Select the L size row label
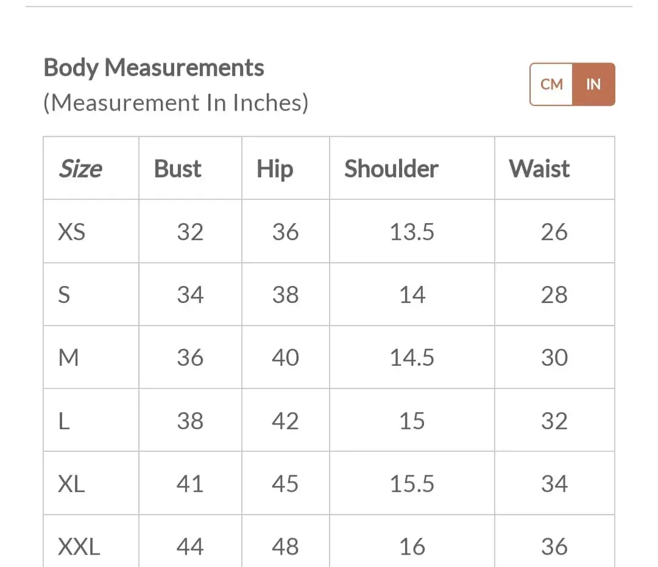This screenshot has width=658, height=567. (64, 421)
